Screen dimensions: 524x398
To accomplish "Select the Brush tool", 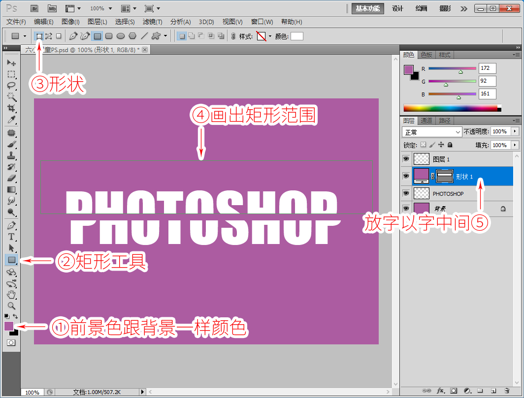I will (11, 144).
